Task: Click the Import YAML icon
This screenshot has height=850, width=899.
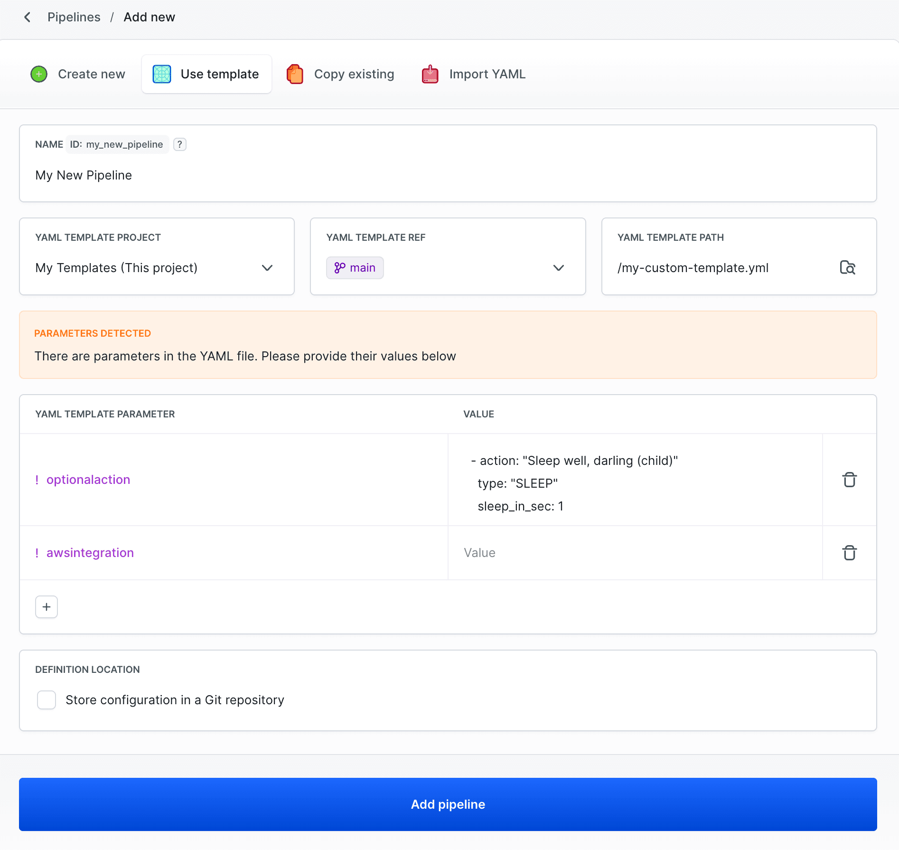Action: (x=430, y=74)
